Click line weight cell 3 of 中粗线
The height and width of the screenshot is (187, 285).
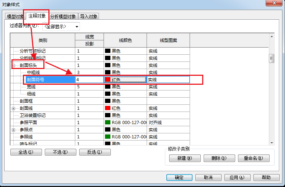[89, 73]
